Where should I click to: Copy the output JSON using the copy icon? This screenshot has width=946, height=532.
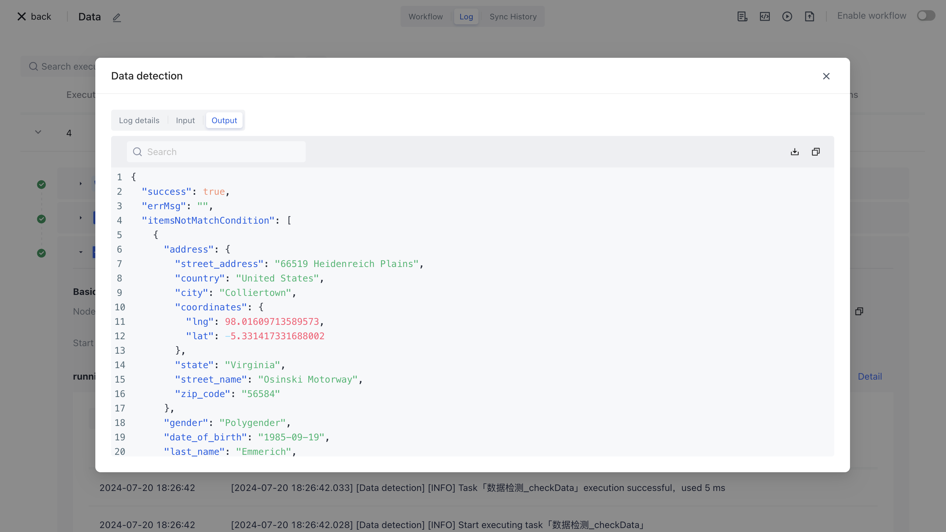coord(816,151)
